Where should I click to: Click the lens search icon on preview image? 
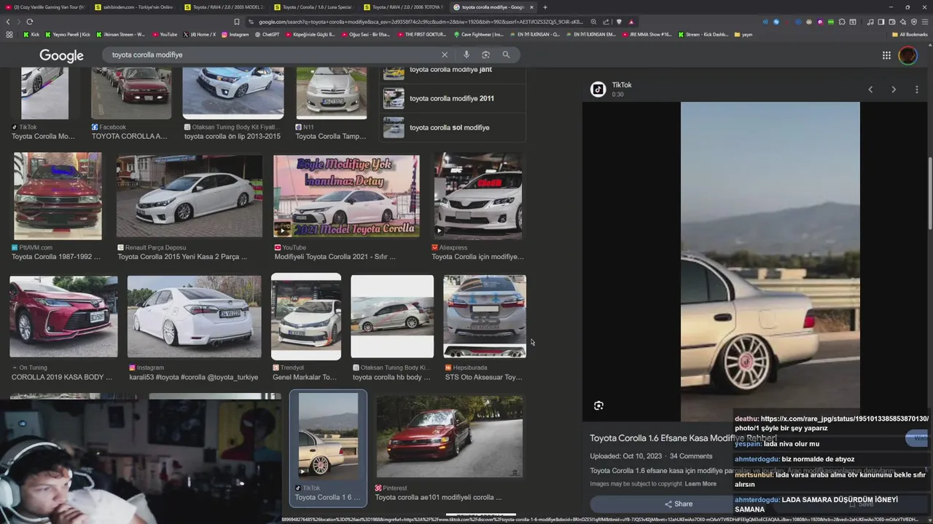(598, 405)
